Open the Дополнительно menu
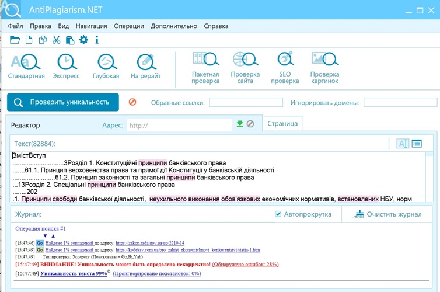The height and width of the screenshot is (292, 440). point(174,26)
